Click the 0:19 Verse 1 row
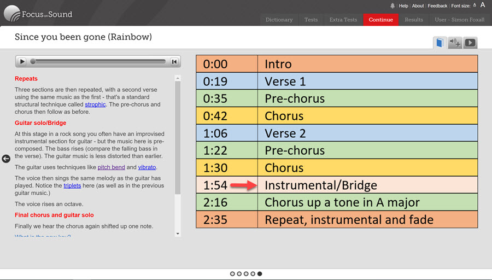 [337, 81]
